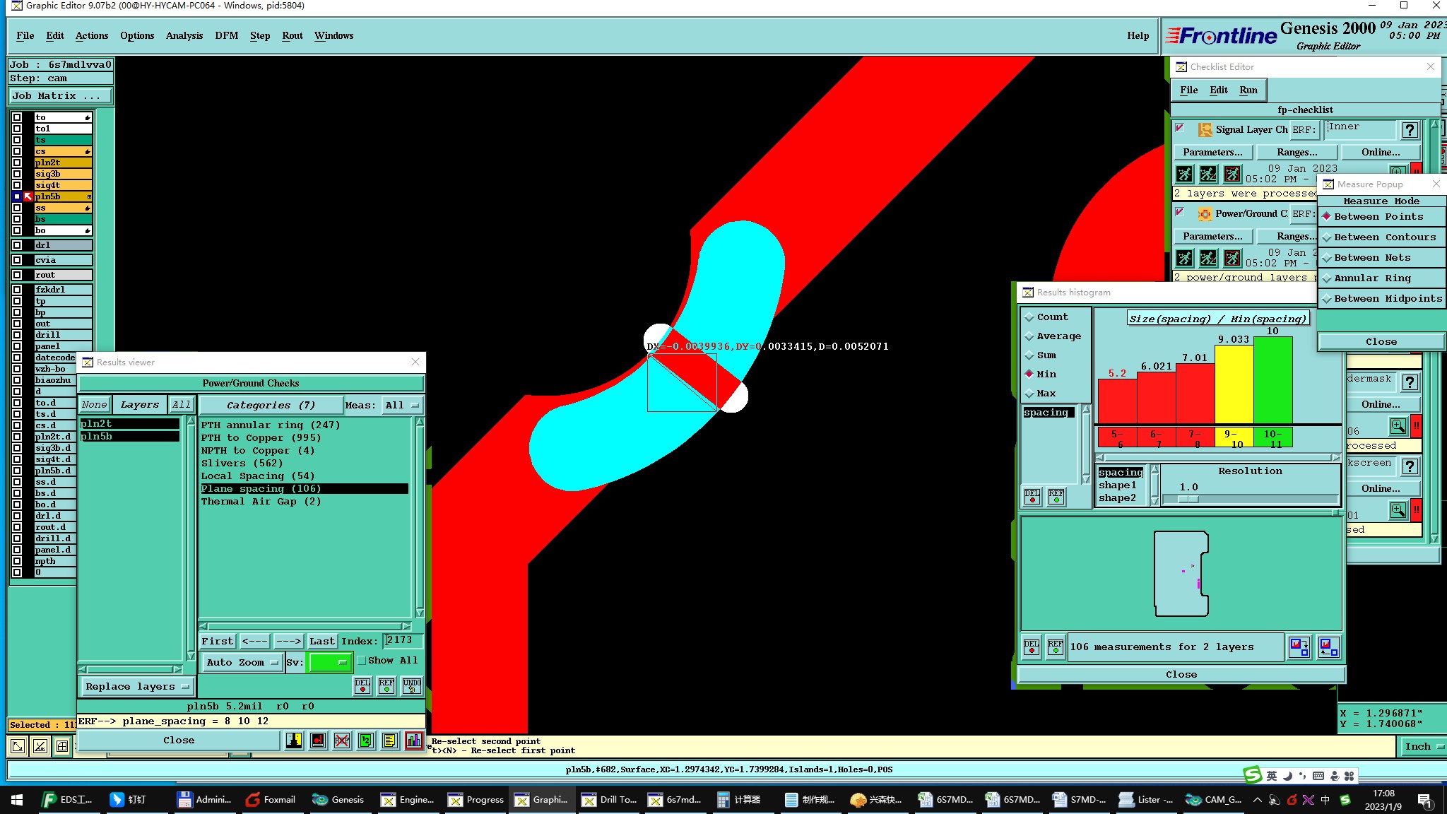Image resolution: width=1447 pixels, height=814 pixels.
Task: Expand the Replace layers dropdown
Action: point(136,687)
